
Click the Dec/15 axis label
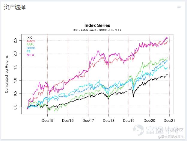[47, 121]
